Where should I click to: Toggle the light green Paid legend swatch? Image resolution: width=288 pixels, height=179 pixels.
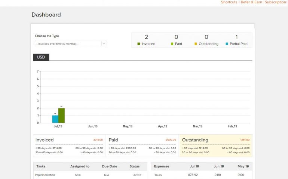tap(172, 44)
